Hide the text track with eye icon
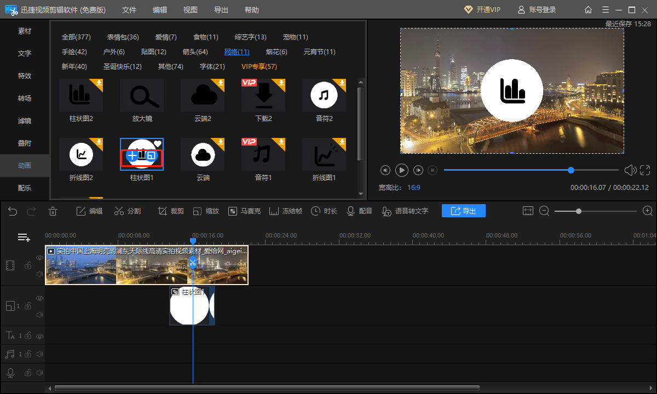657x394 pixels. [39, 335]
